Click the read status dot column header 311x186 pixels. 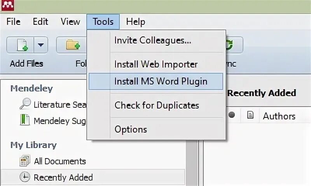232,115
